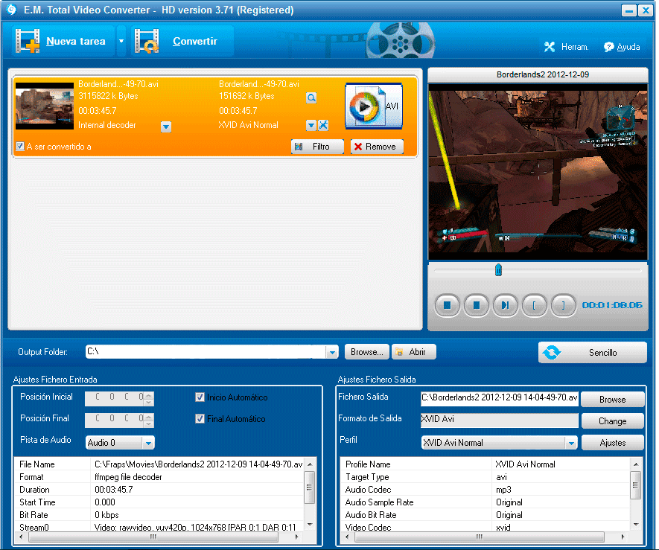The image size is (659, 550).
Task: Open the Output Folder path dropdown
Action: tap(333, 351)
